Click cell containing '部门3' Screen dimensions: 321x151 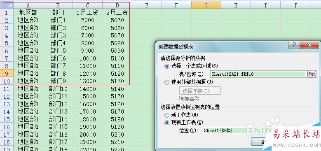coord(58,35)
